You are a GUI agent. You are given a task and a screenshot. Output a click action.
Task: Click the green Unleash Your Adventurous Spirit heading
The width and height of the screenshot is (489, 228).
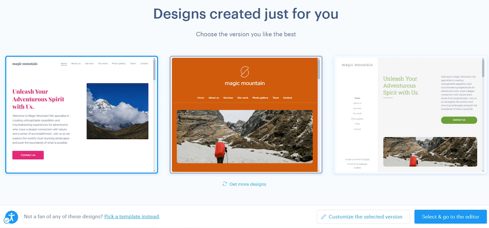click(x=401, y=85)
